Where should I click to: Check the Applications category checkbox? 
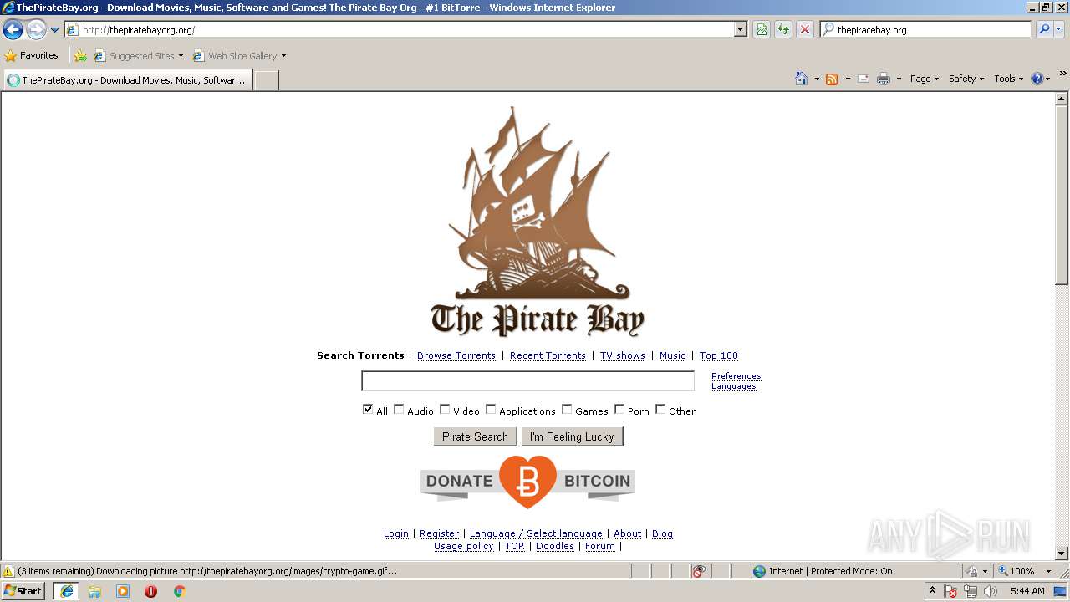coord(491,409)
